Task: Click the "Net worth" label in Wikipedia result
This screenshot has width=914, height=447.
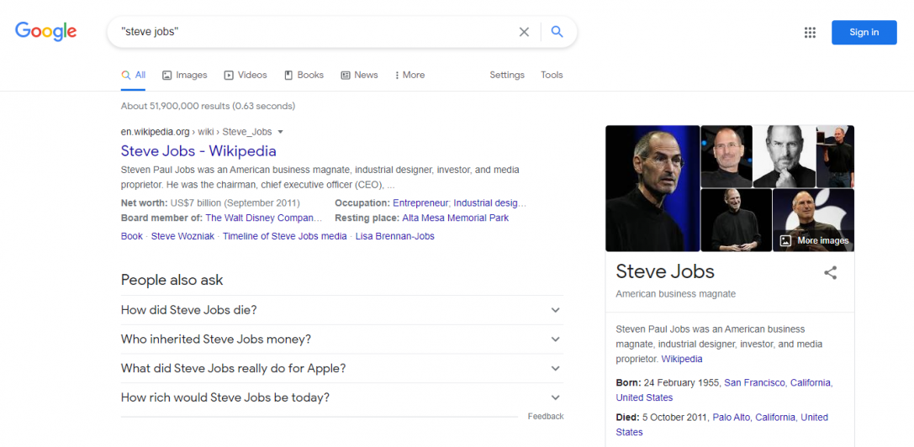Action: tap(144, 202)
